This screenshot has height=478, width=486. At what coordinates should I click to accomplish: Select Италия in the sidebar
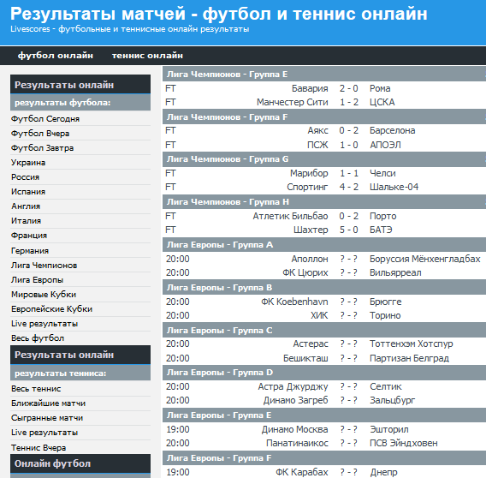26,221
